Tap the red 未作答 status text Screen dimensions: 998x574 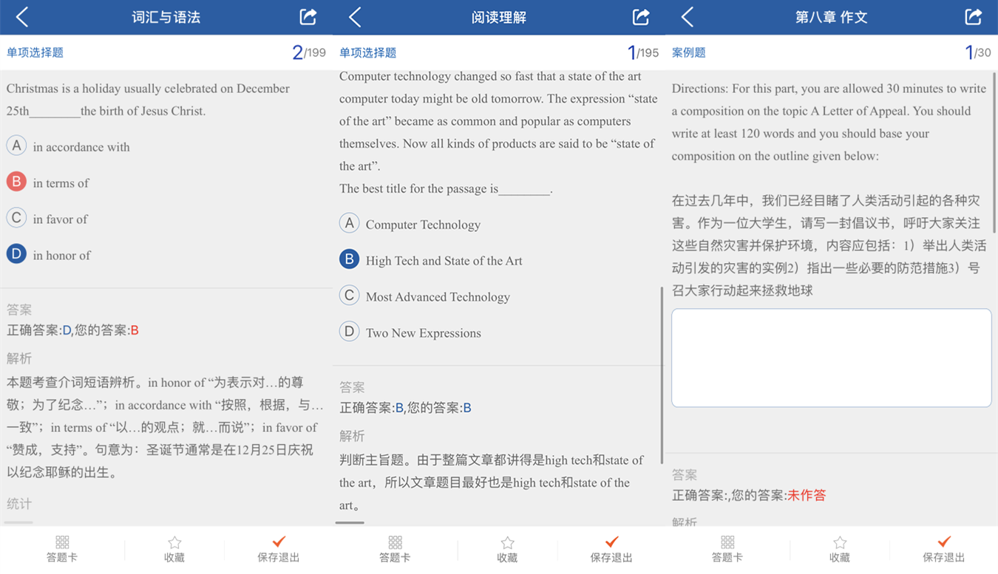[x=807, y=495]
